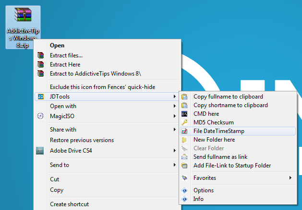
Task: Open the Favorites submenu entry
Action: [x=238, y=178]
